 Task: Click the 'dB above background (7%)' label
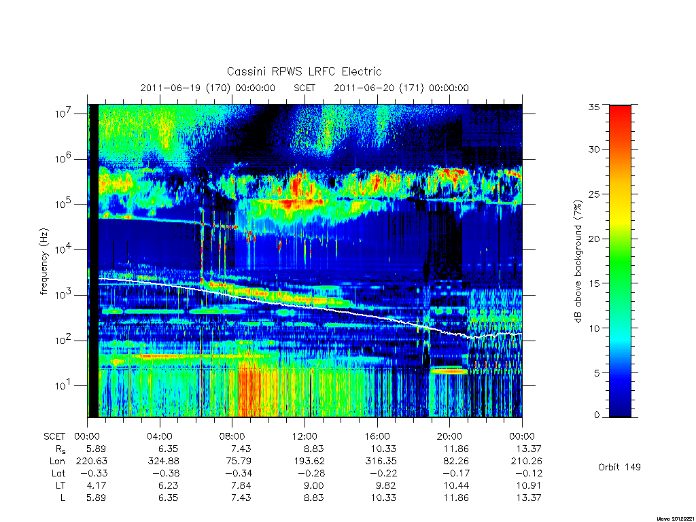point(578,261)
